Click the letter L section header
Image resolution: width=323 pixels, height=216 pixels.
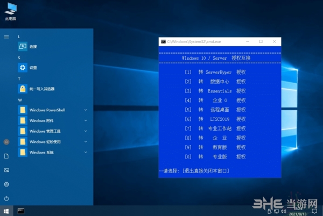pos(19,37)
